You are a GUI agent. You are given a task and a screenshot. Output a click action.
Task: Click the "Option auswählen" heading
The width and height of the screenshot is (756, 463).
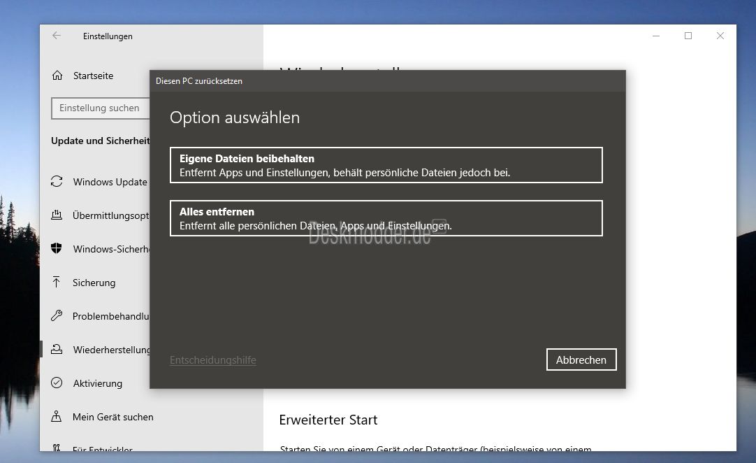tap(235, 117)
